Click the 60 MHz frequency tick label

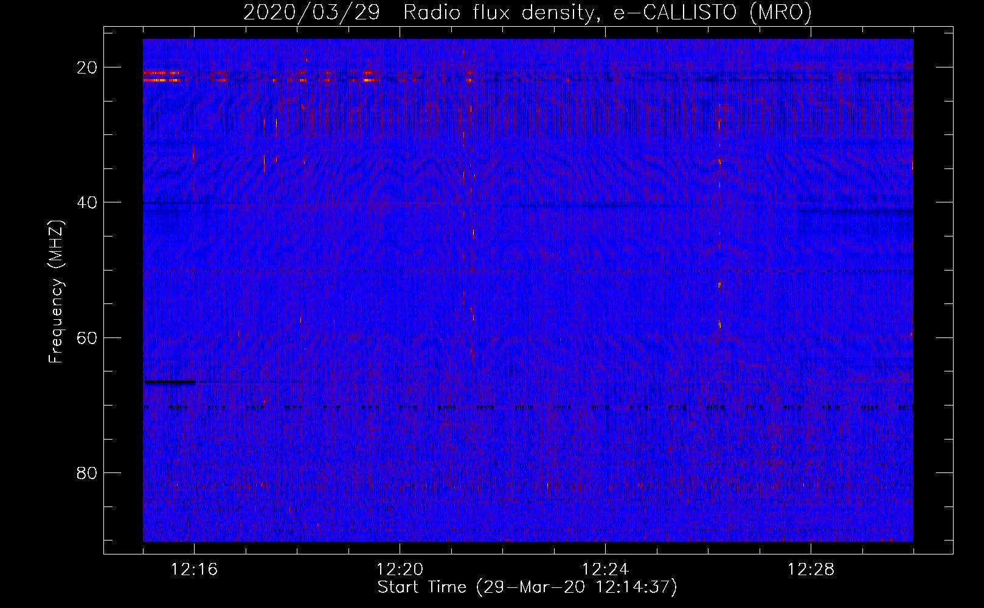coord(87,337)
